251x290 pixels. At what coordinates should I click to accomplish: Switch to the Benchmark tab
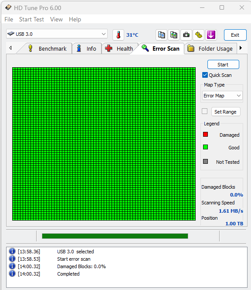coord(47,48)
